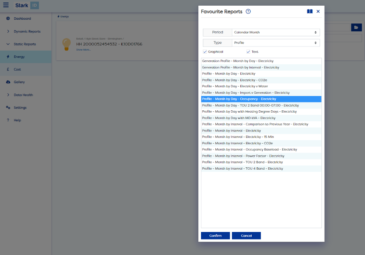
Task: Click the Period label
Action: point(217,32)
